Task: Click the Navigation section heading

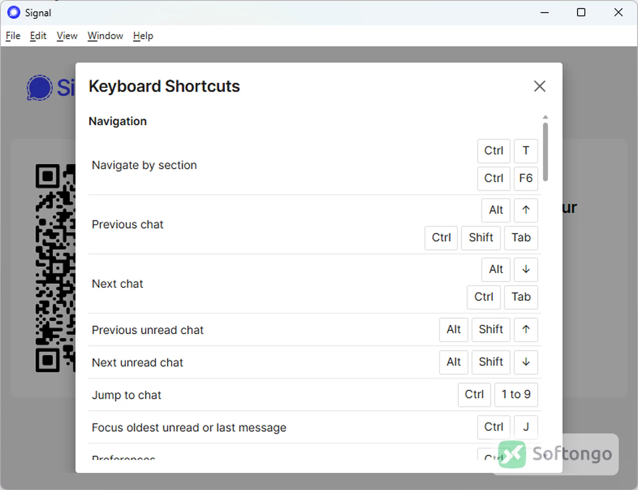Action: coord(117,121)
